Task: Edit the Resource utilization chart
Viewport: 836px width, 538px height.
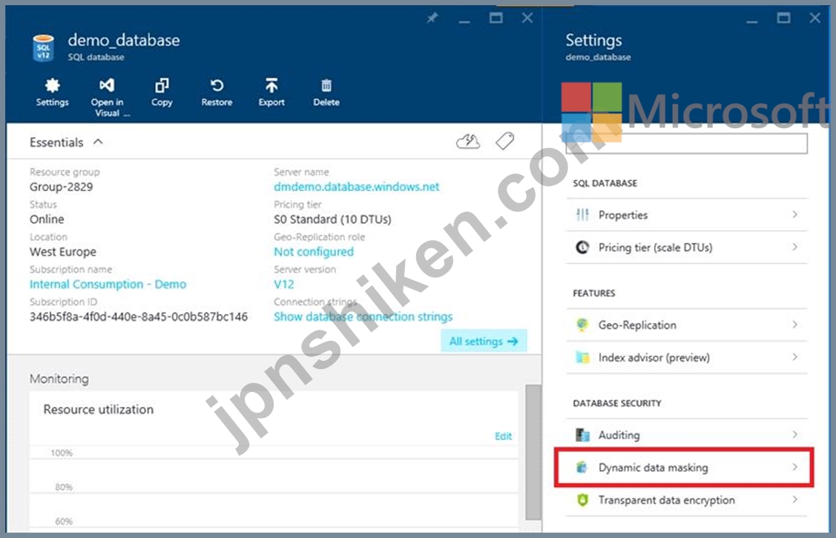Action: point(503,436)
